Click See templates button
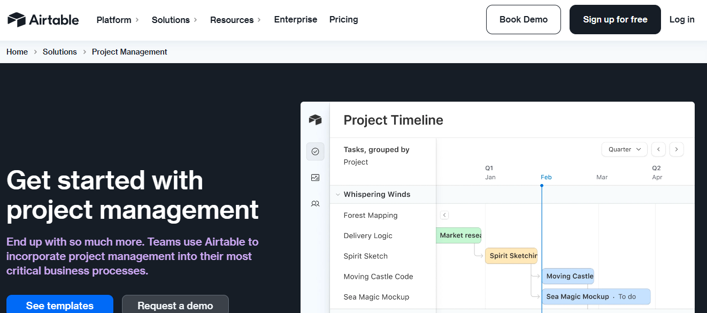The image size is (707, 313). coord(60,305)
